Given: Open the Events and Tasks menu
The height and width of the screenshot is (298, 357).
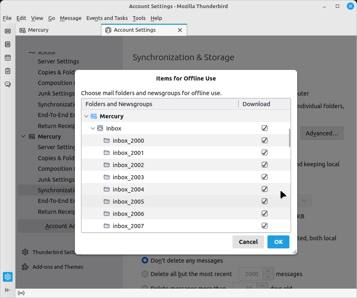Looking at the screenshot, I should point(107,18).
